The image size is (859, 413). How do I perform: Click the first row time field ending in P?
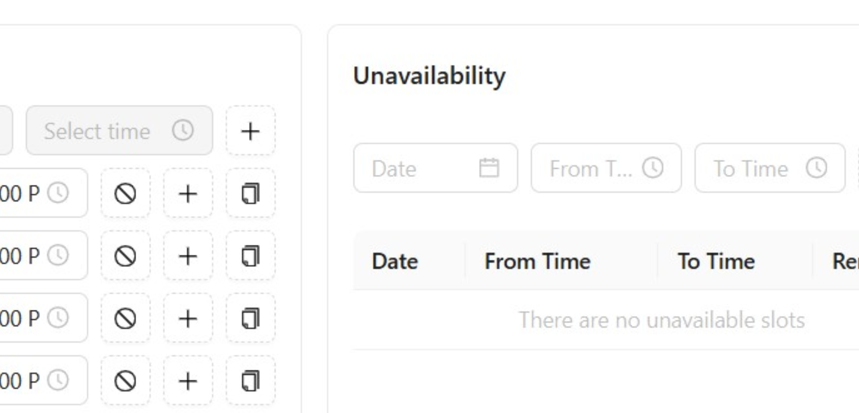(36, 194)
